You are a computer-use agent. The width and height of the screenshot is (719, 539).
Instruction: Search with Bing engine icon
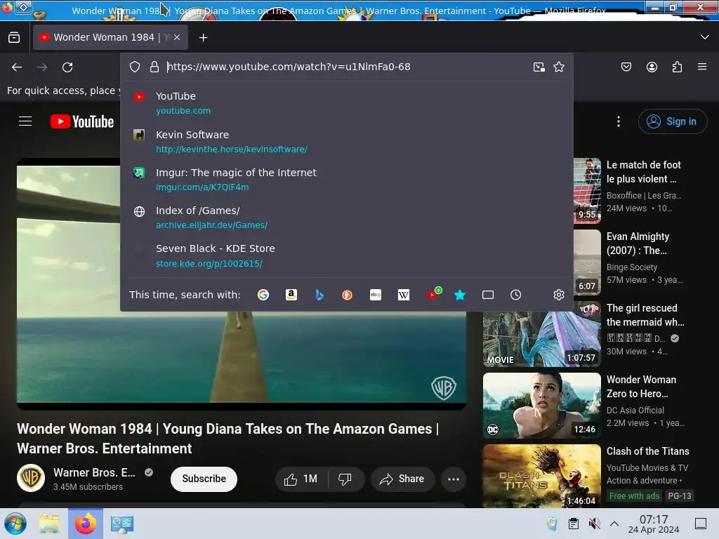pos(319,295)
